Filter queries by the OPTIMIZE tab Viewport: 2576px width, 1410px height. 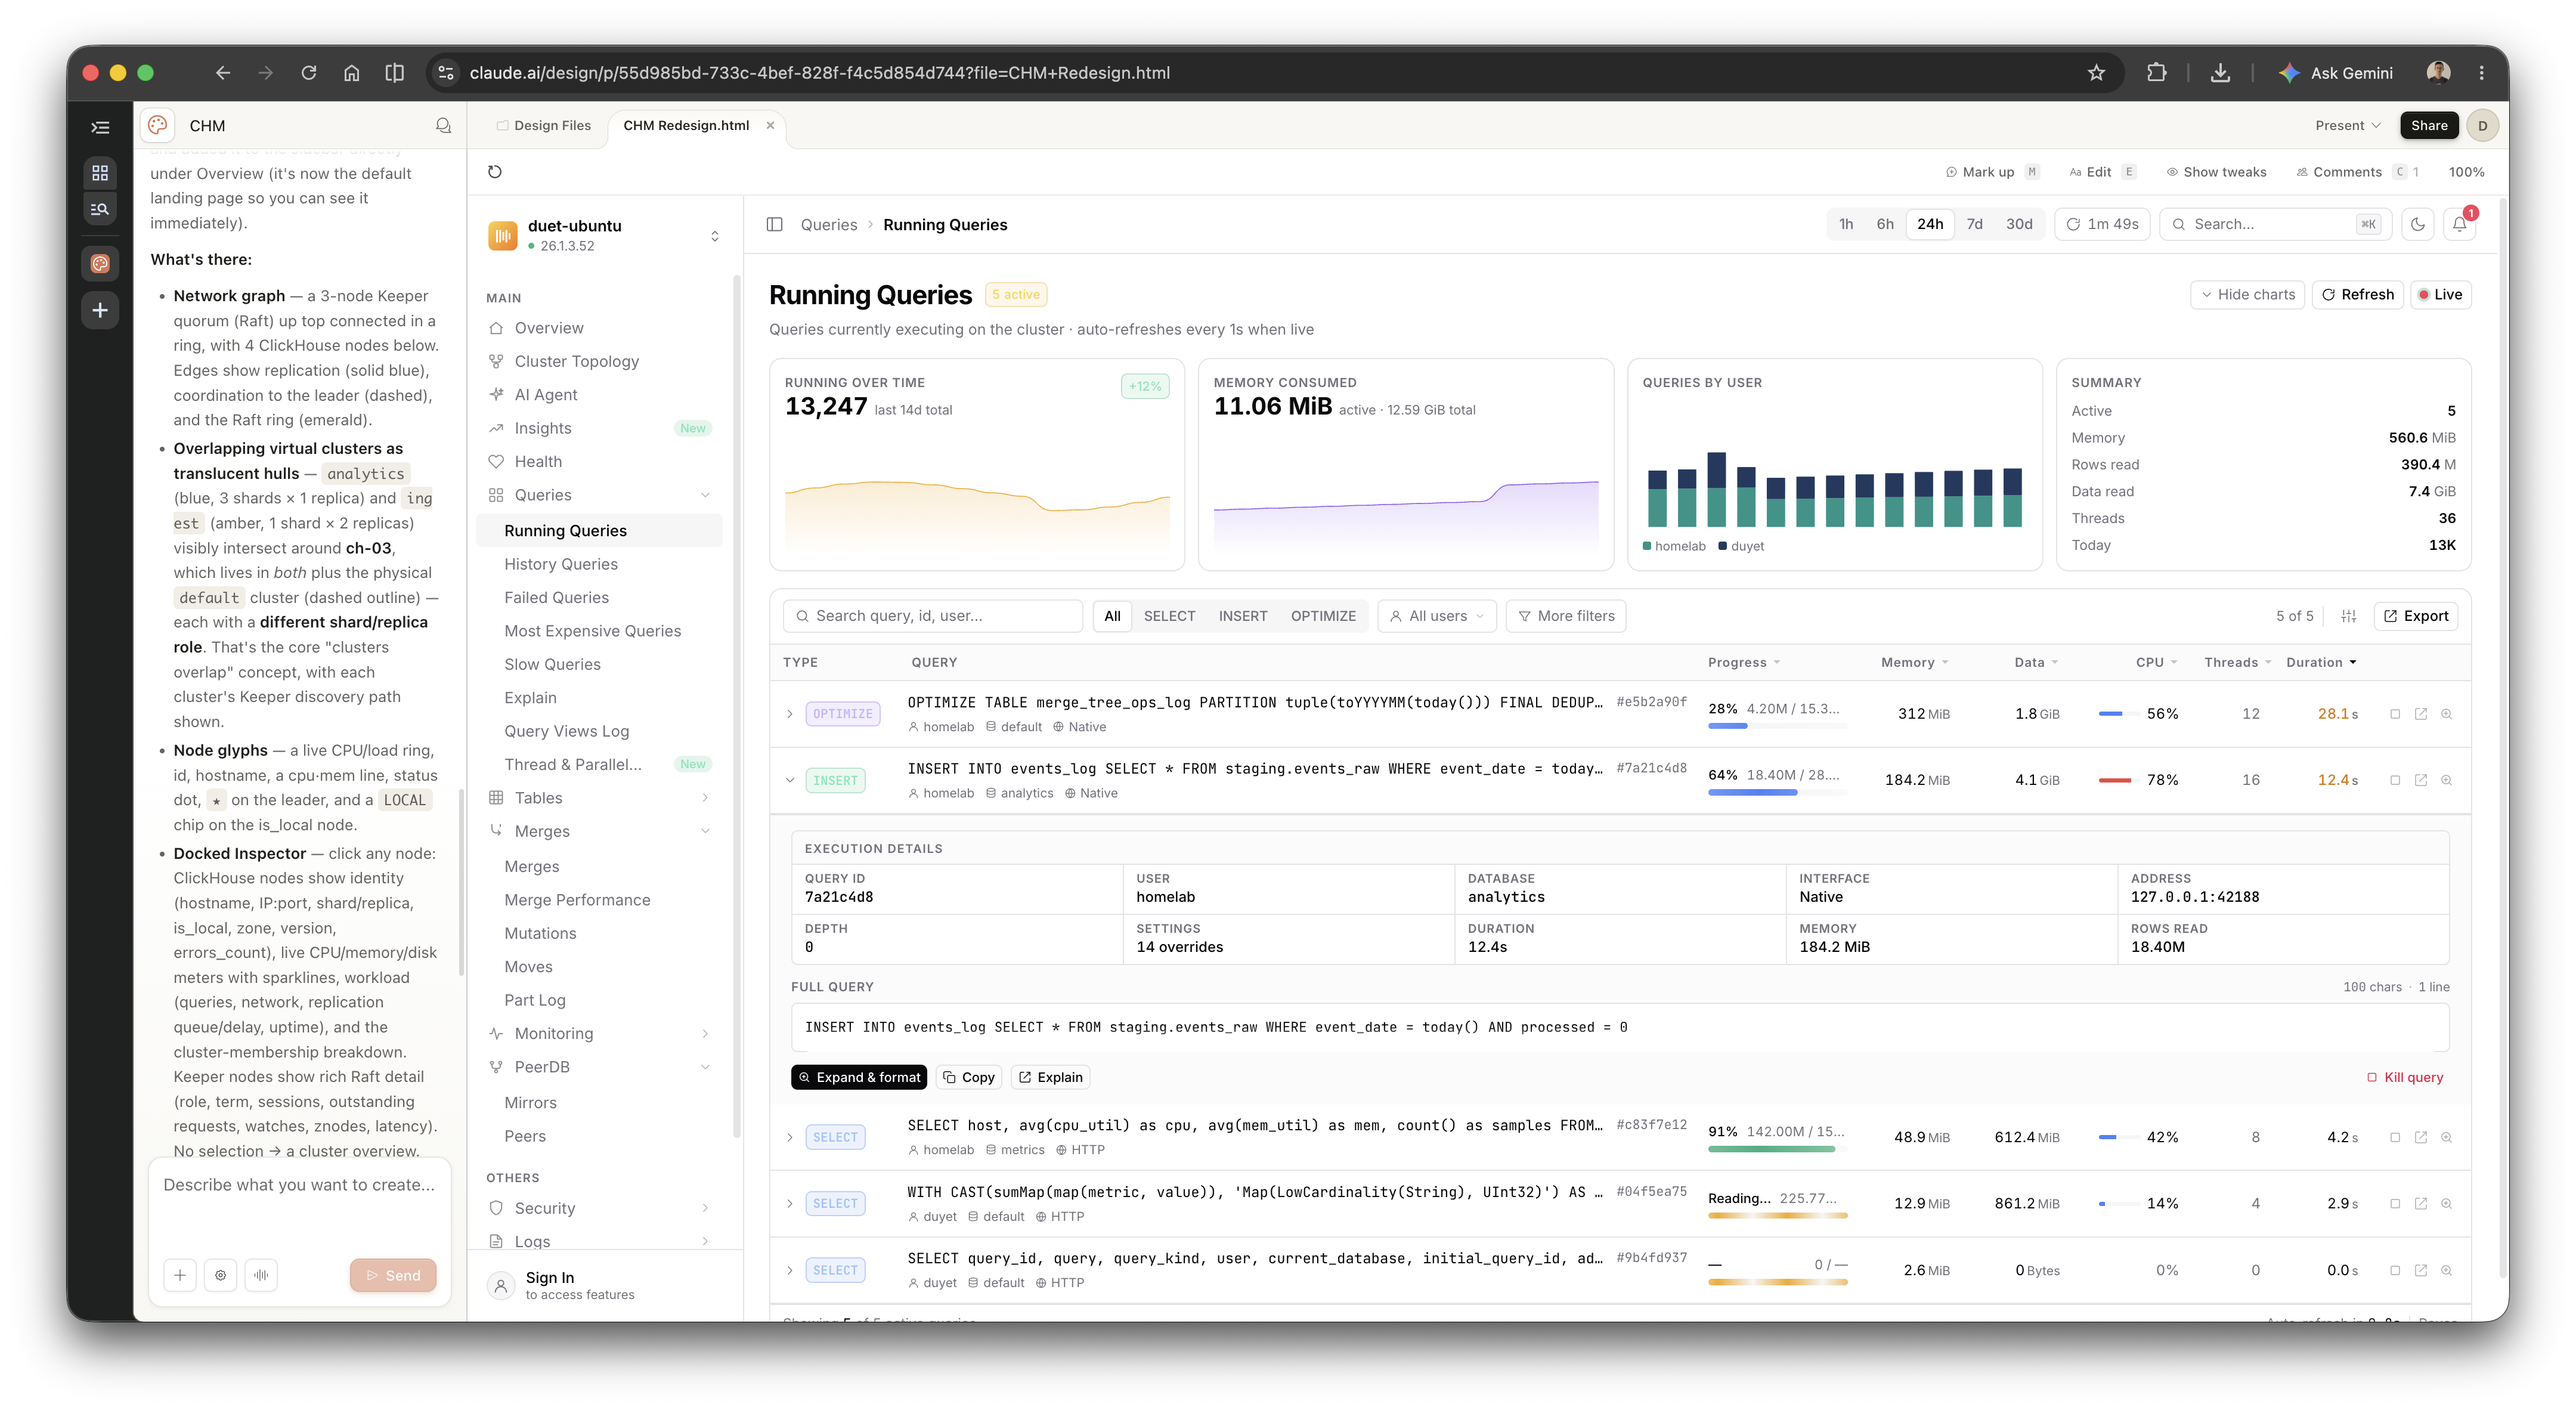[x=1323, y=616]
